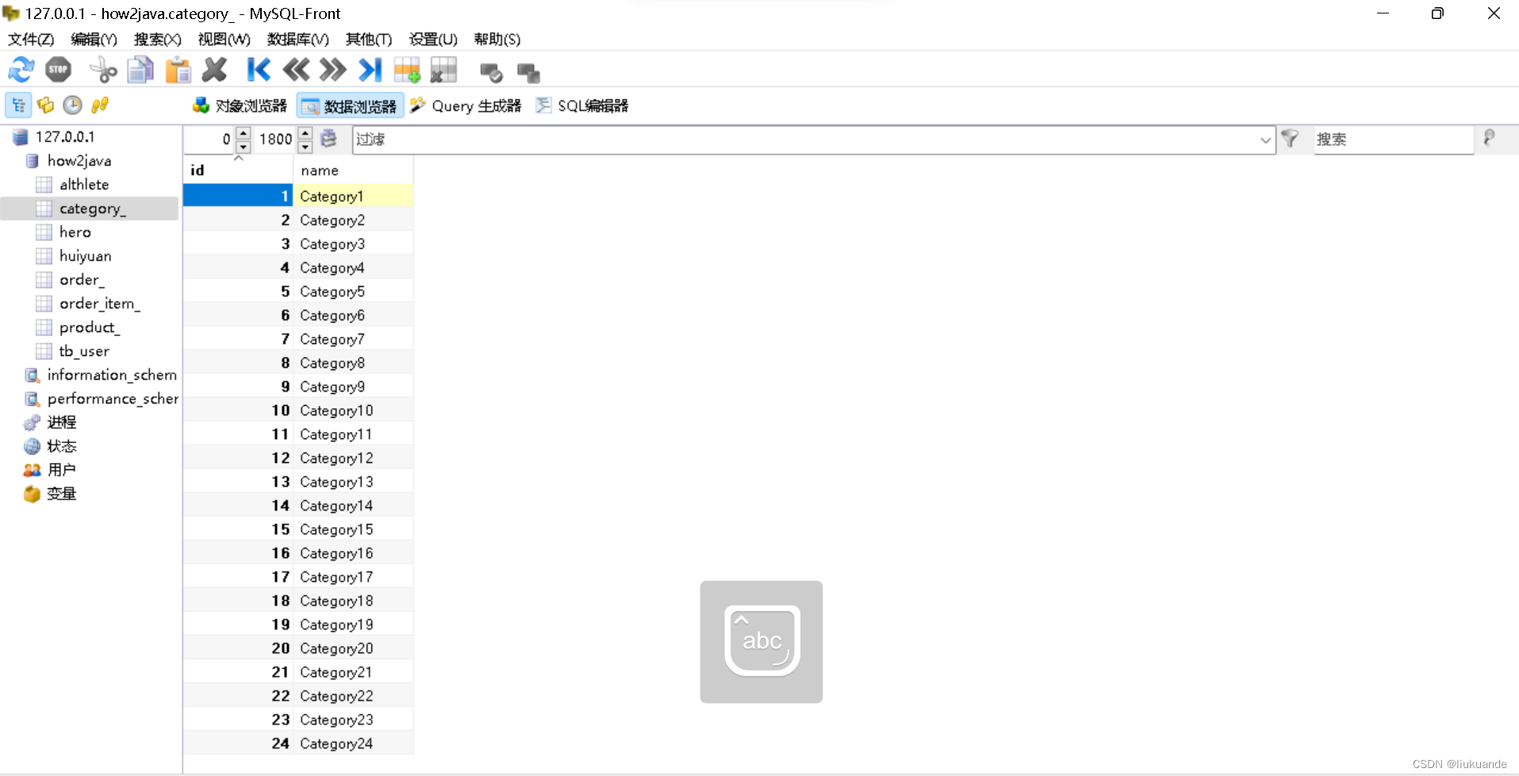Image resolution: width=1519 pixels, height=776 pixels.
Task: Click the scissors cut icon
Action: click(103, 71)
